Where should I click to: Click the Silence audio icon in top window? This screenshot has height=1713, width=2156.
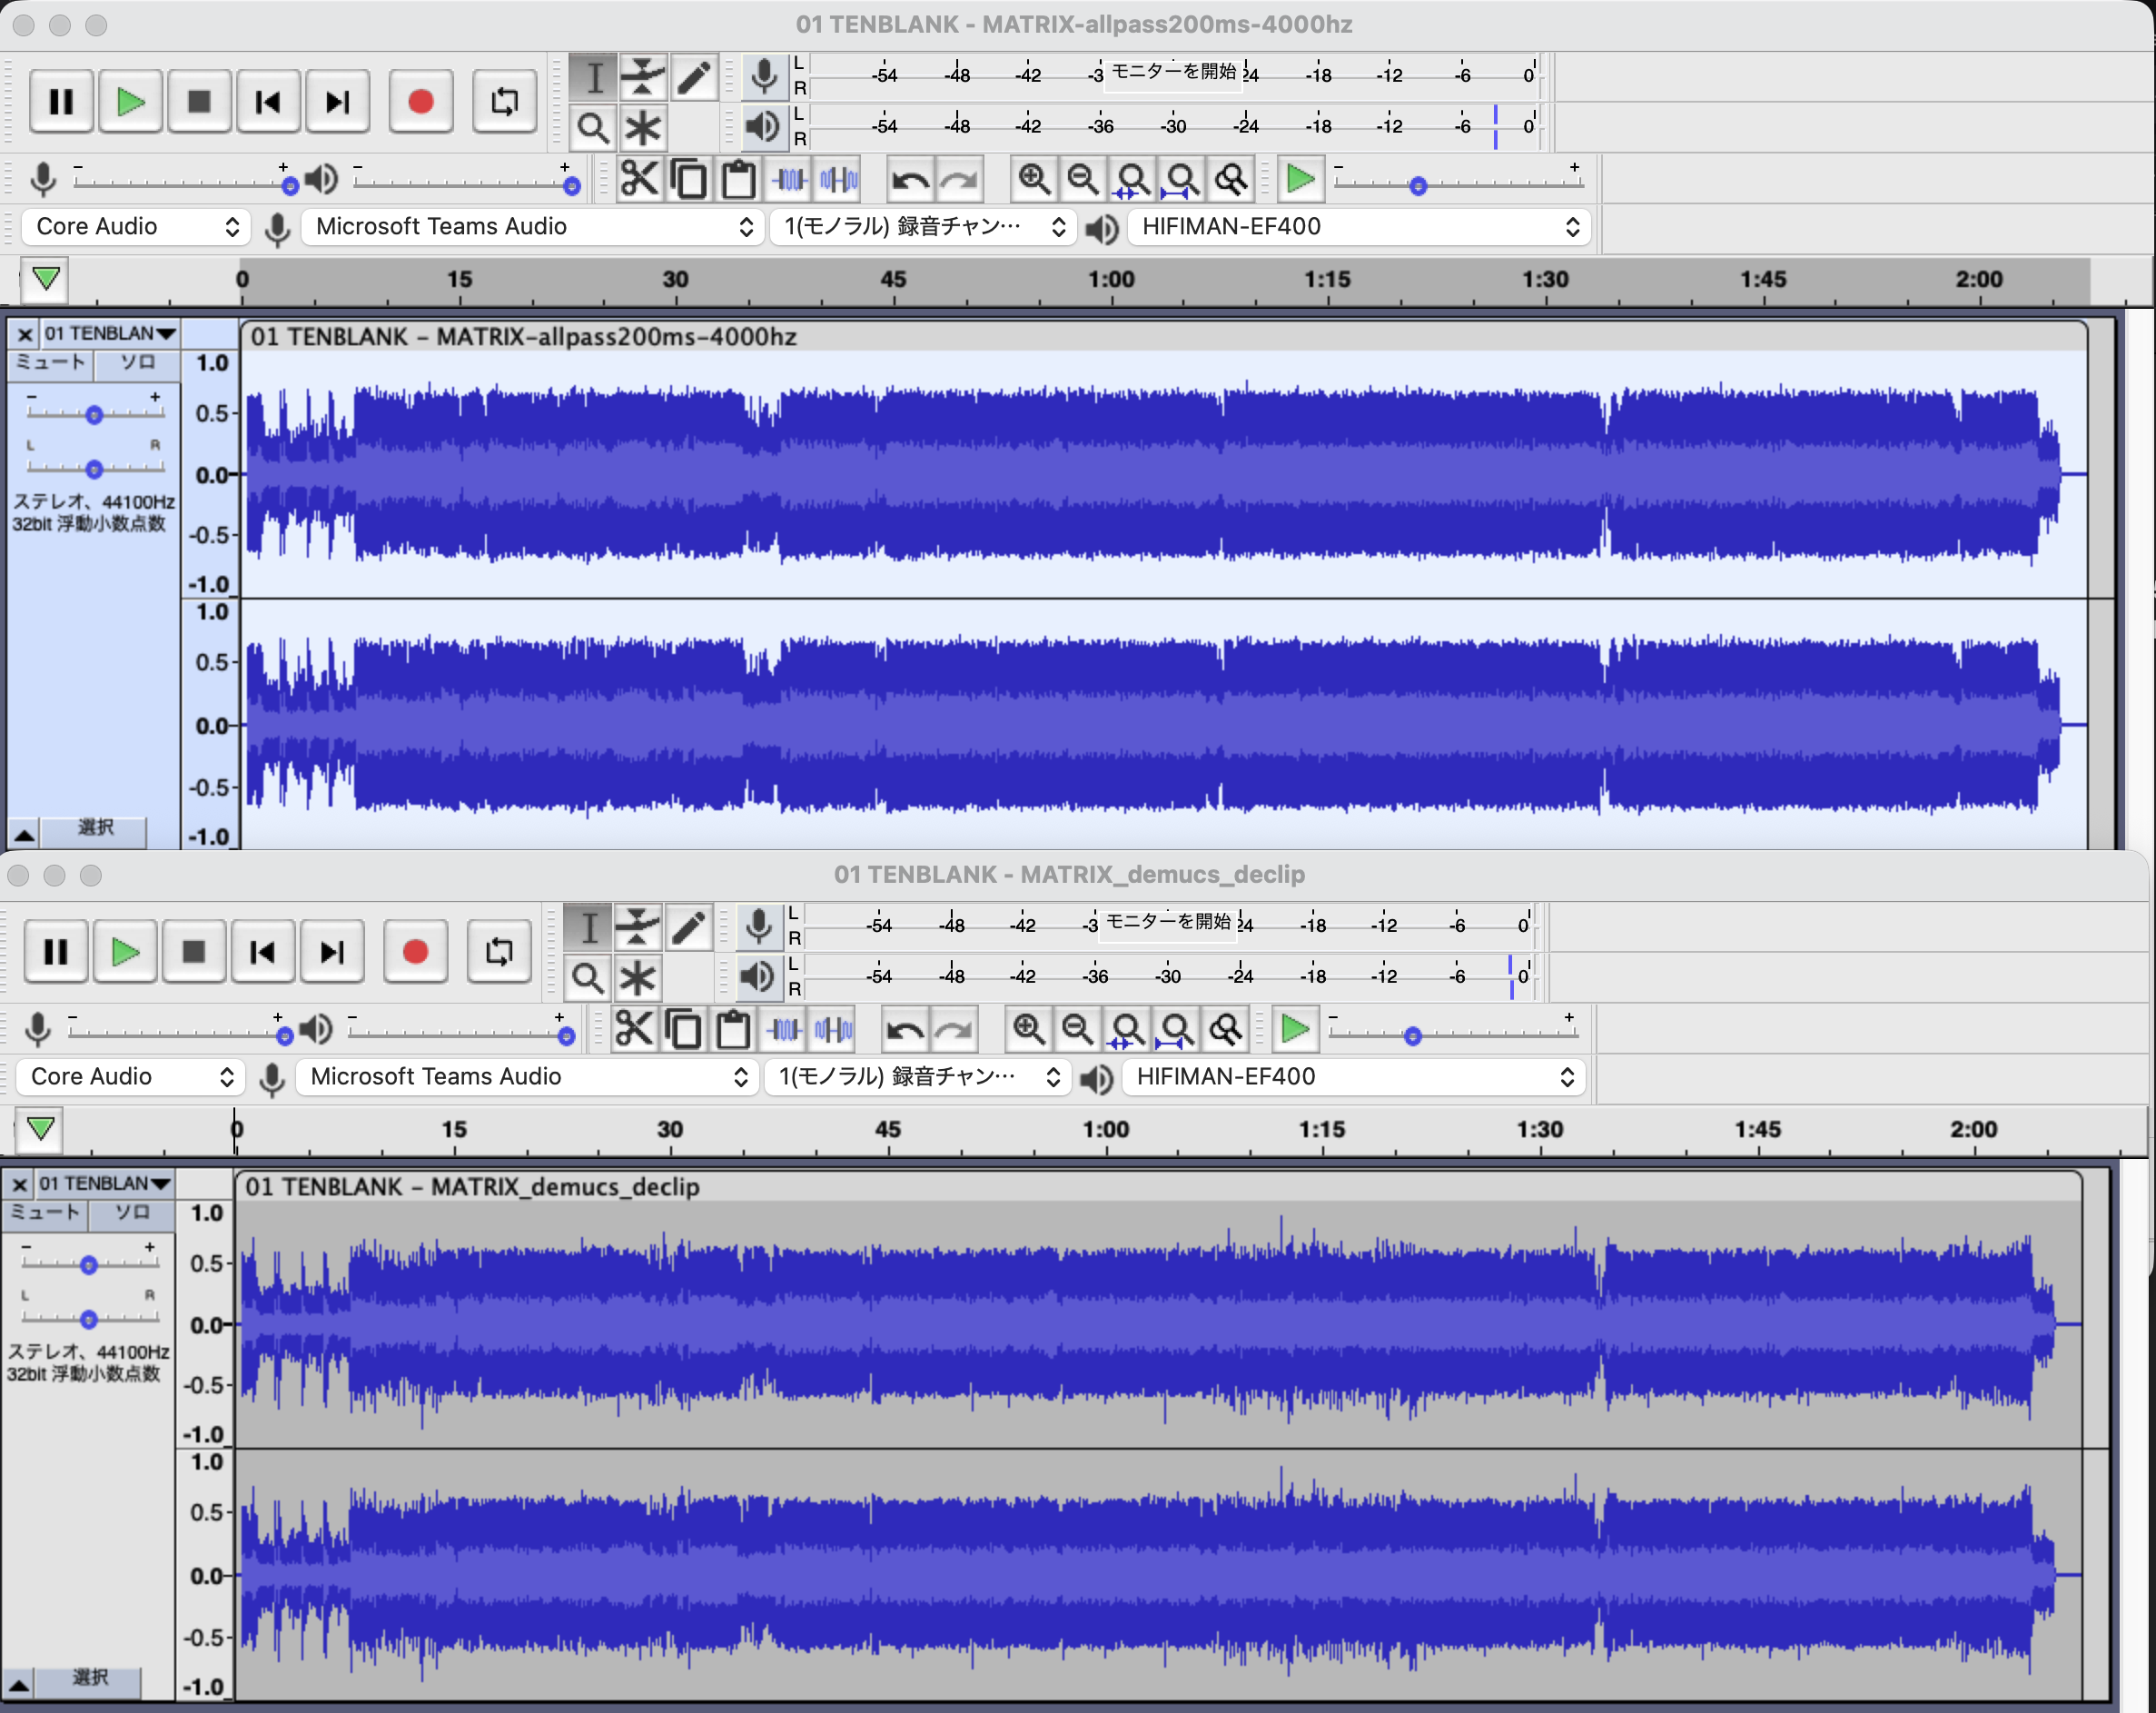[x=839, y=180]
